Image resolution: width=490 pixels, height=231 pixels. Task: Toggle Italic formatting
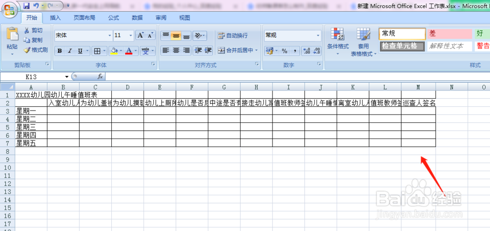(x=70, y=51)
